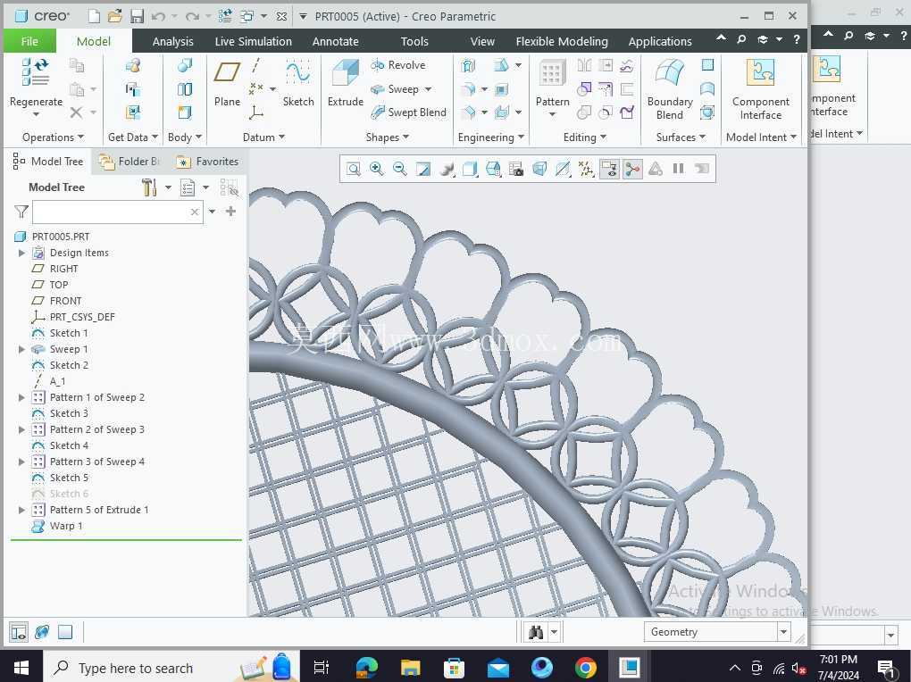Pause the simulation in graphics toolbar
Image resolution: width=911 pixels, height=682 pixels.
(678, 169)
